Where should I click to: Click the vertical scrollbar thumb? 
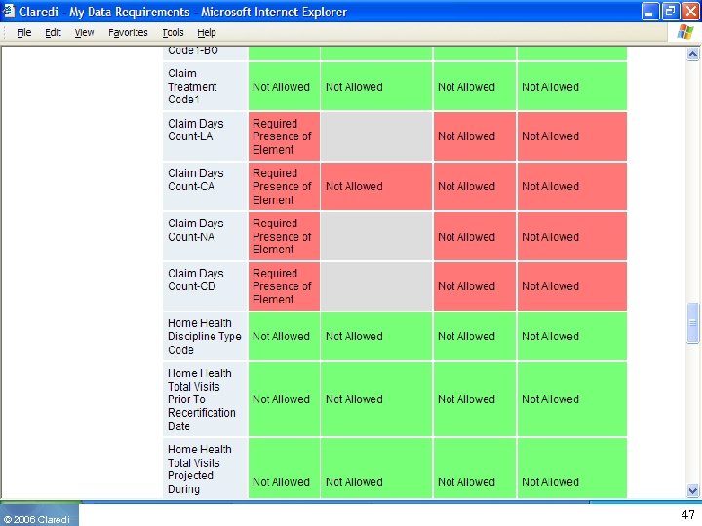[x=692, y=323]
